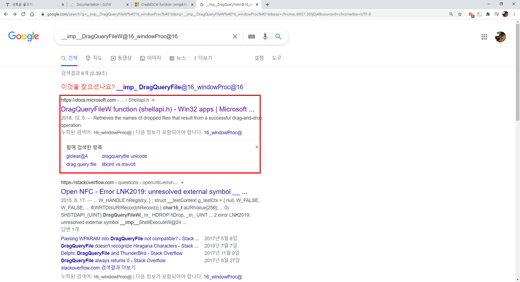
Task: Open a new browser tab
Action: [x=267, y=4]
